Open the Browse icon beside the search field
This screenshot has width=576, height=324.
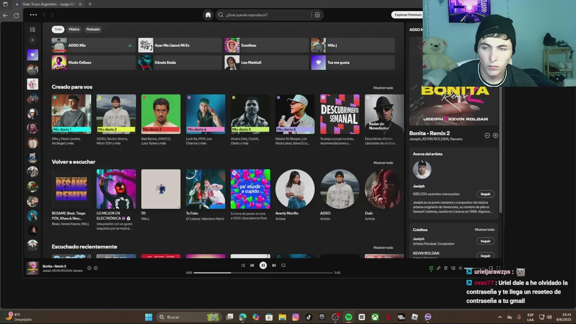coord(317,15)
